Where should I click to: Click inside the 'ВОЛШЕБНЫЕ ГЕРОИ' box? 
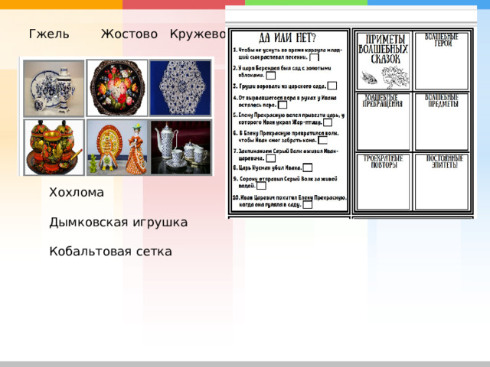442,60
